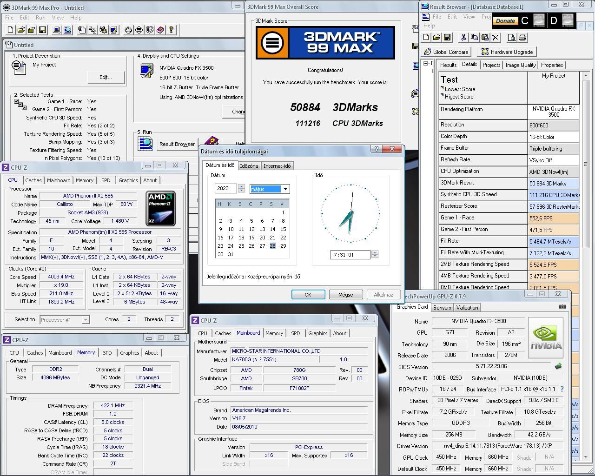595x476 pixels.
Task: Click the year 2022 stepper arrows
Action: click(241, 188)
